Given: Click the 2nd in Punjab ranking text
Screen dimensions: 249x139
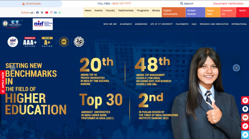Looking at the screenshot, I should coord(151,100).
